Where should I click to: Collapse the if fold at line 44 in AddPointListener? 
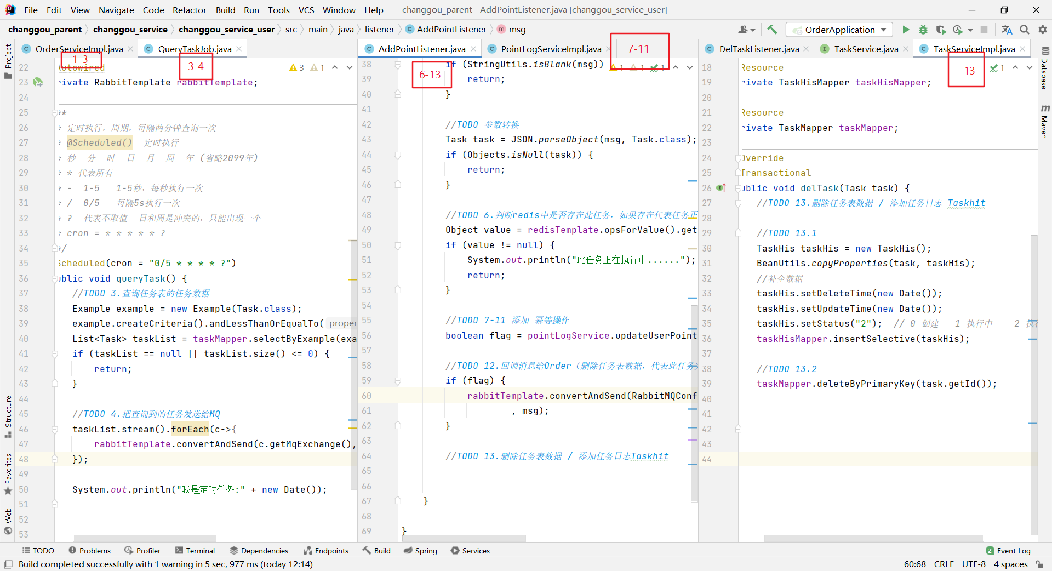398,155
